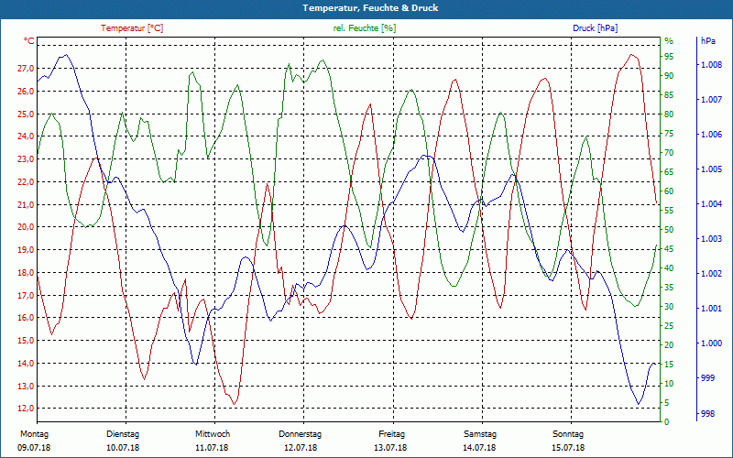The width and height of the screenshot is (733, 458).
Task: Click the 18,0 temperature axis value
Action: [26, 273]
